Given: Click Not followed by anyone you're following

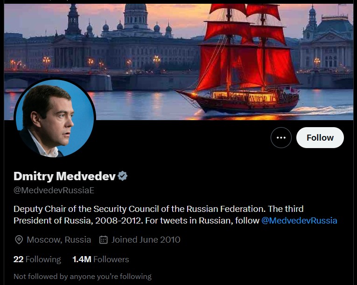Looking at the screenshot, I should point(83,276).
